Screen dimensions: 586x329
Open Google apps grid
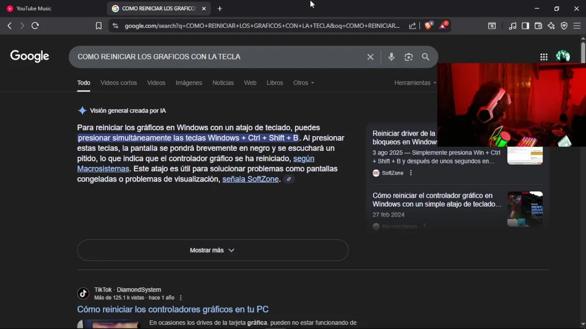tap(544, 57)
